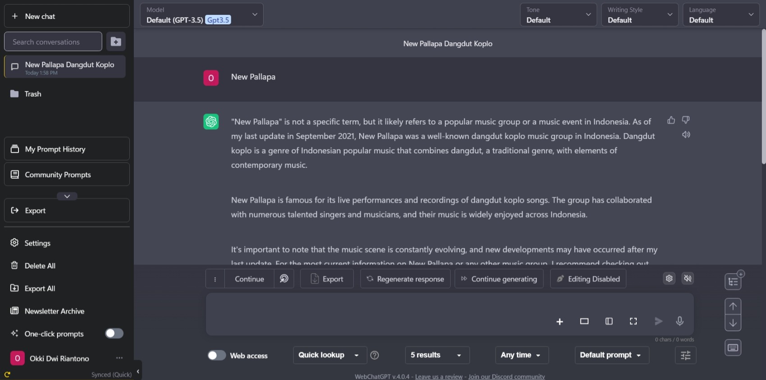
Task: Open the 5 results dropdown
Action: click(437, 355)
